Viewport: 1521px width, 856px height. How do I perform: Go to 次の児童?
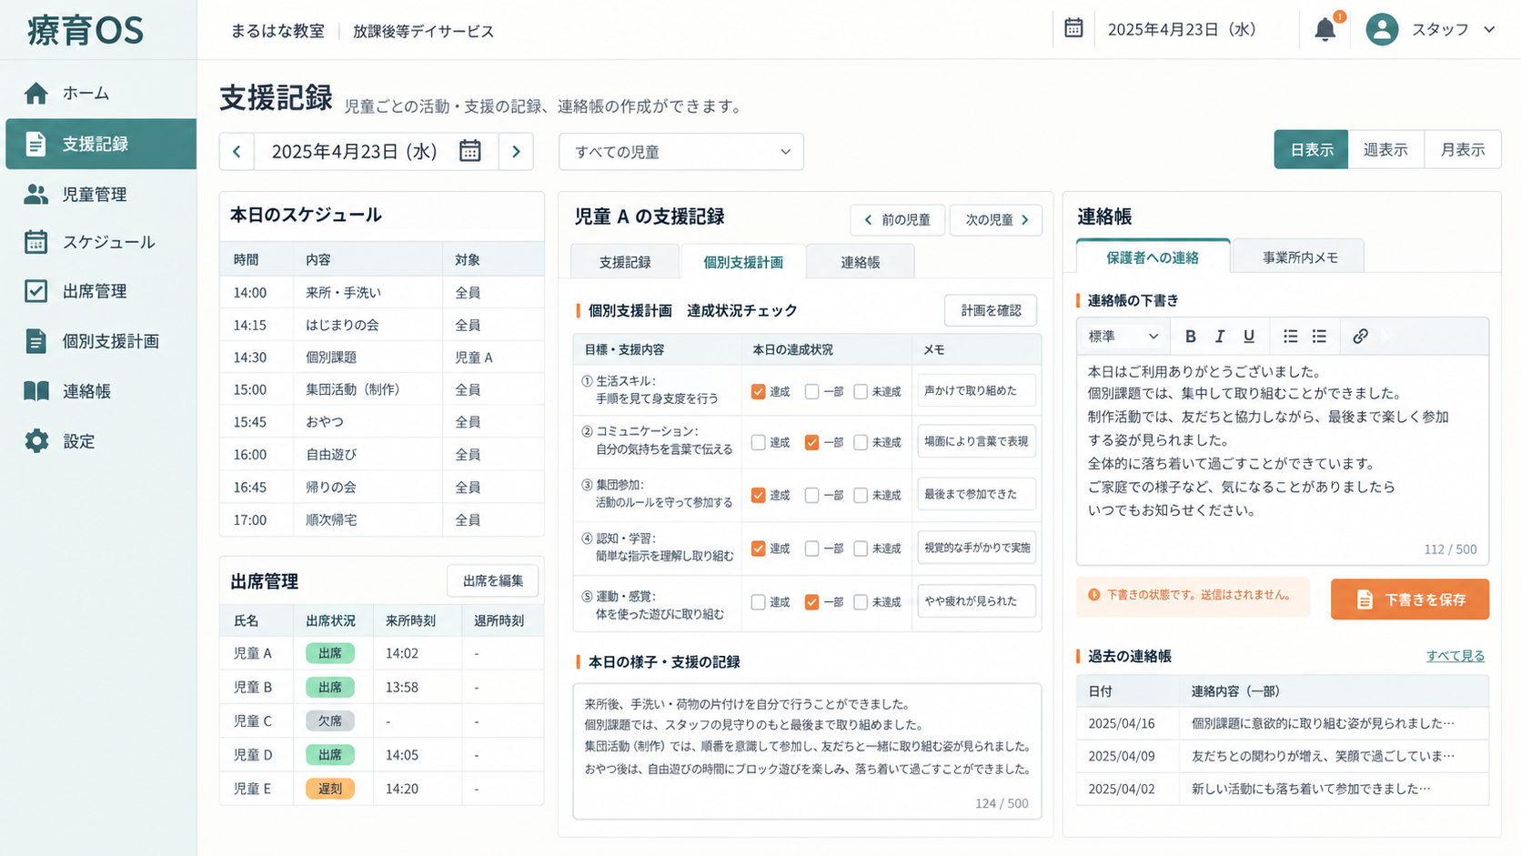coord(996,220)
